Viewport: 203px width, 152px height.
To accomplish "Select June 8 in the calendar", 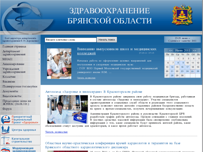I will click(177, 63).
